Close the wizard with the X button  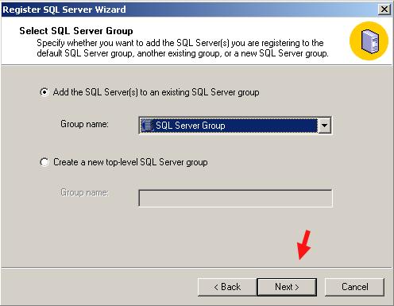pos(384,10)
